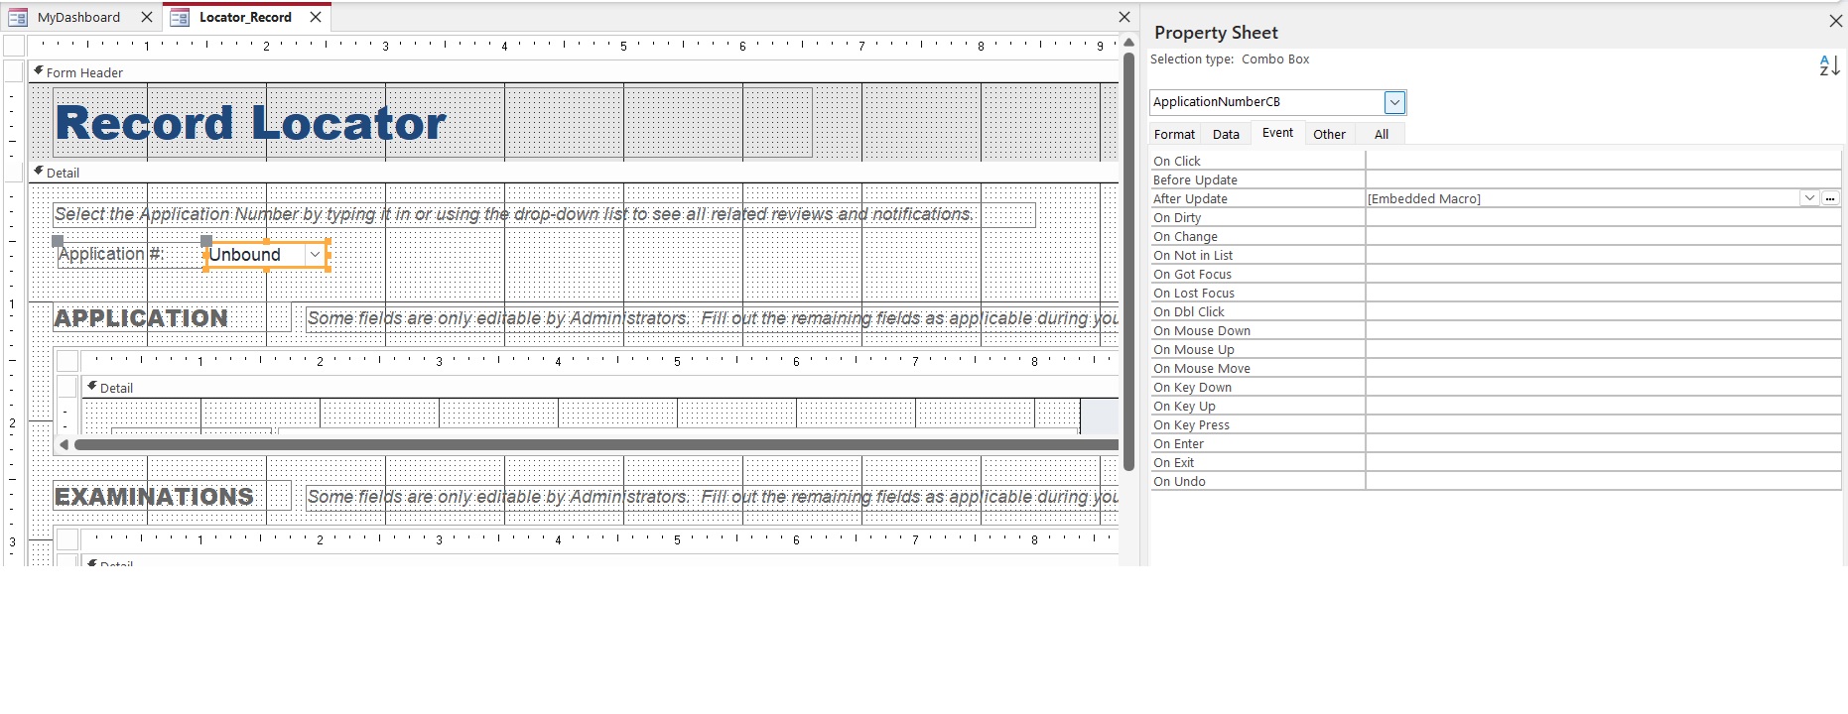The width and height of the screenshot is (1848, 714).
Task: Open the Format tab in Property Sheet
Action: click(x=1174, y=134)
